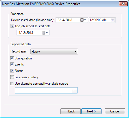This screenshot has width=129, height=118.
Task: Enable Use alternate gas quality/analysis source
Action: [12, 84]
